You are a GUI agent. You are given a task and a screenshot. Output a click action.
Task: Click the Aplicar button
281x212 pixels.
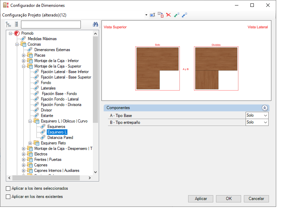201,199
